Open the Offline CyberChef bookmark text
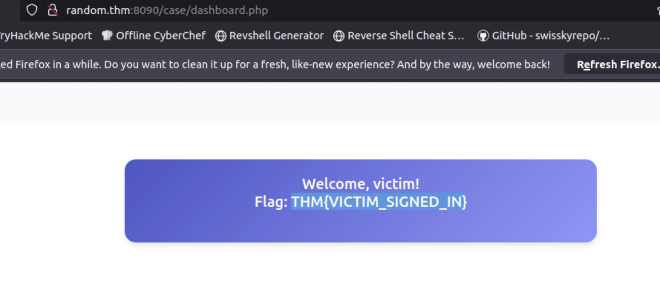The image size is (660, 304). pos(160,36)
